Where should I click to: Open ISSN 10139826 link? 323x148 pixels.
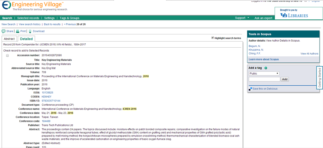click(47, 92)
